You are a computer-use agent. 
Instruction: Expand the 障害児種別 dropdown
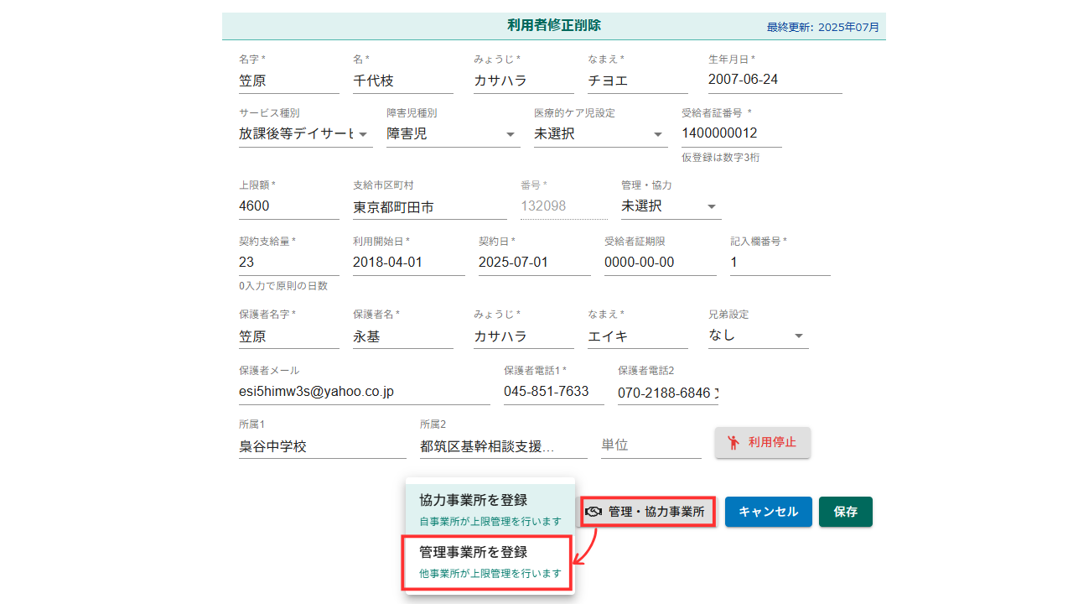453,133
